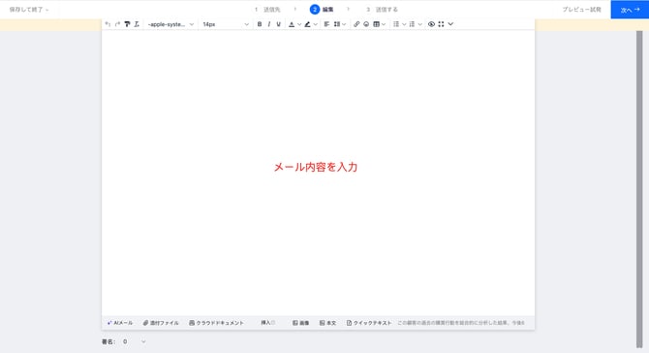The image size is (649, 353).
Task: Open text alignment options
Action: pyautogui.click(x=326, y=24)
